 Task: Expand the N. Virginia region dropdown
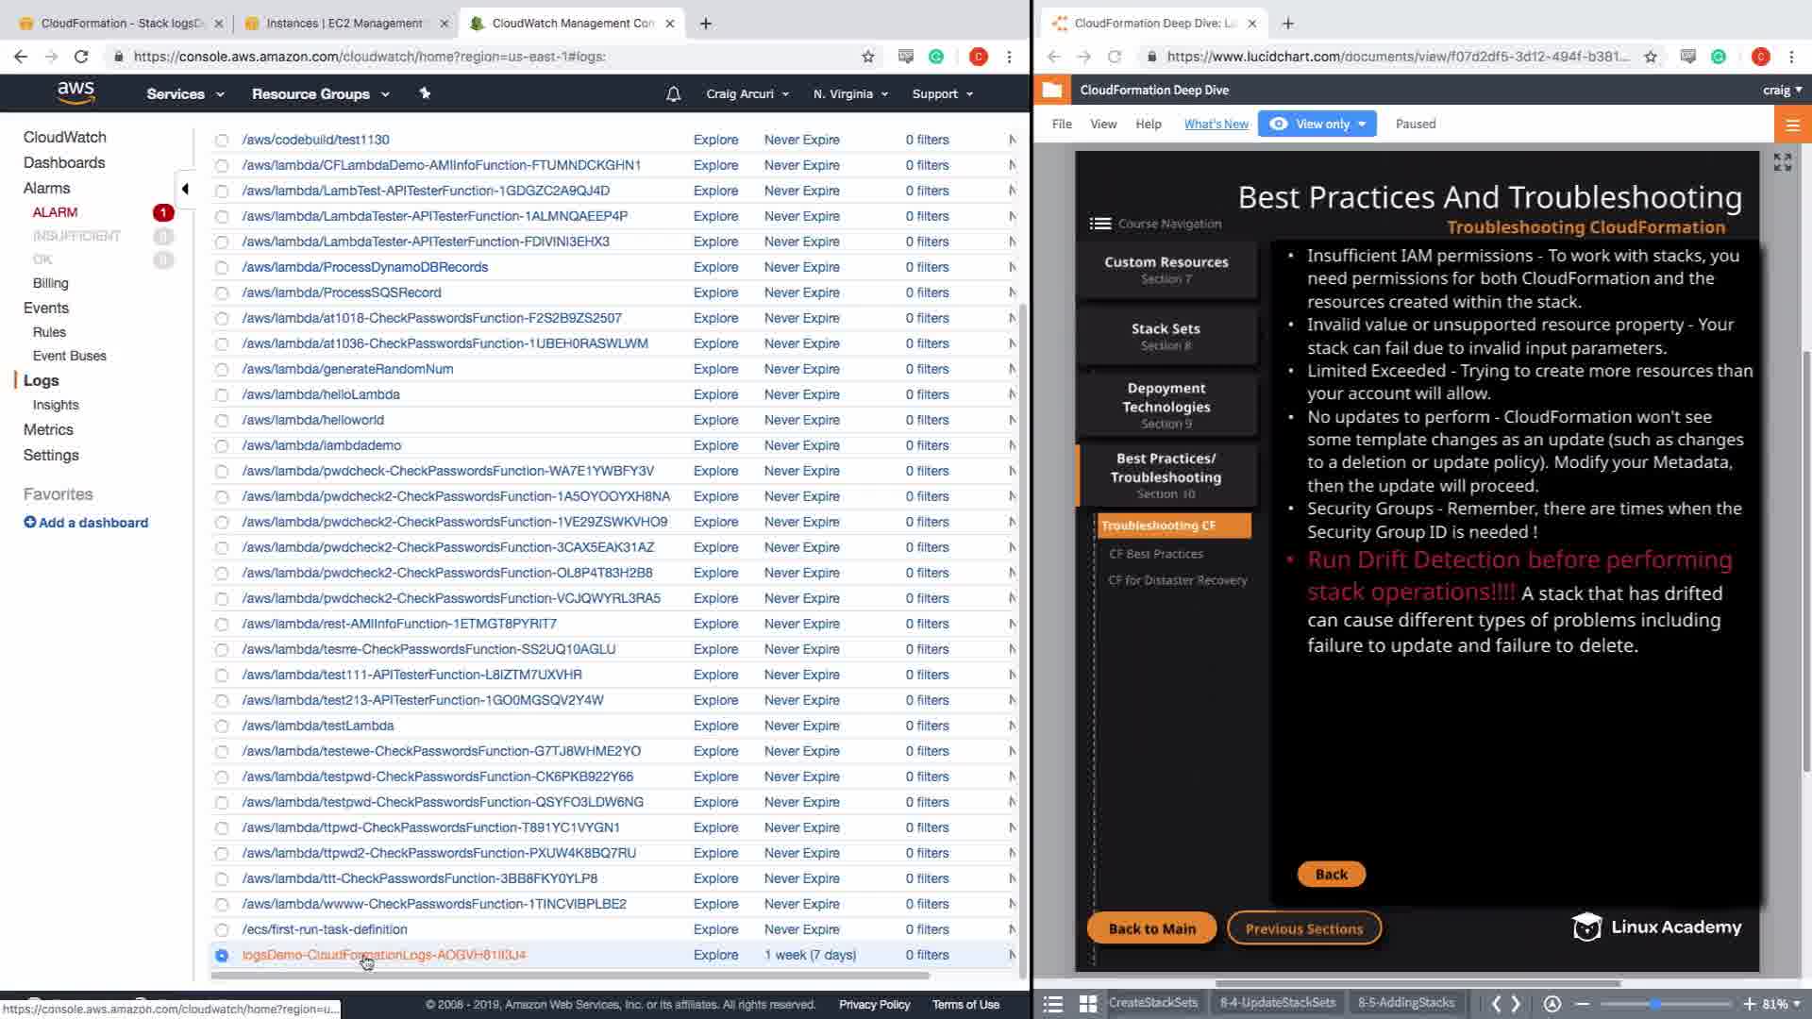(850, 94)
